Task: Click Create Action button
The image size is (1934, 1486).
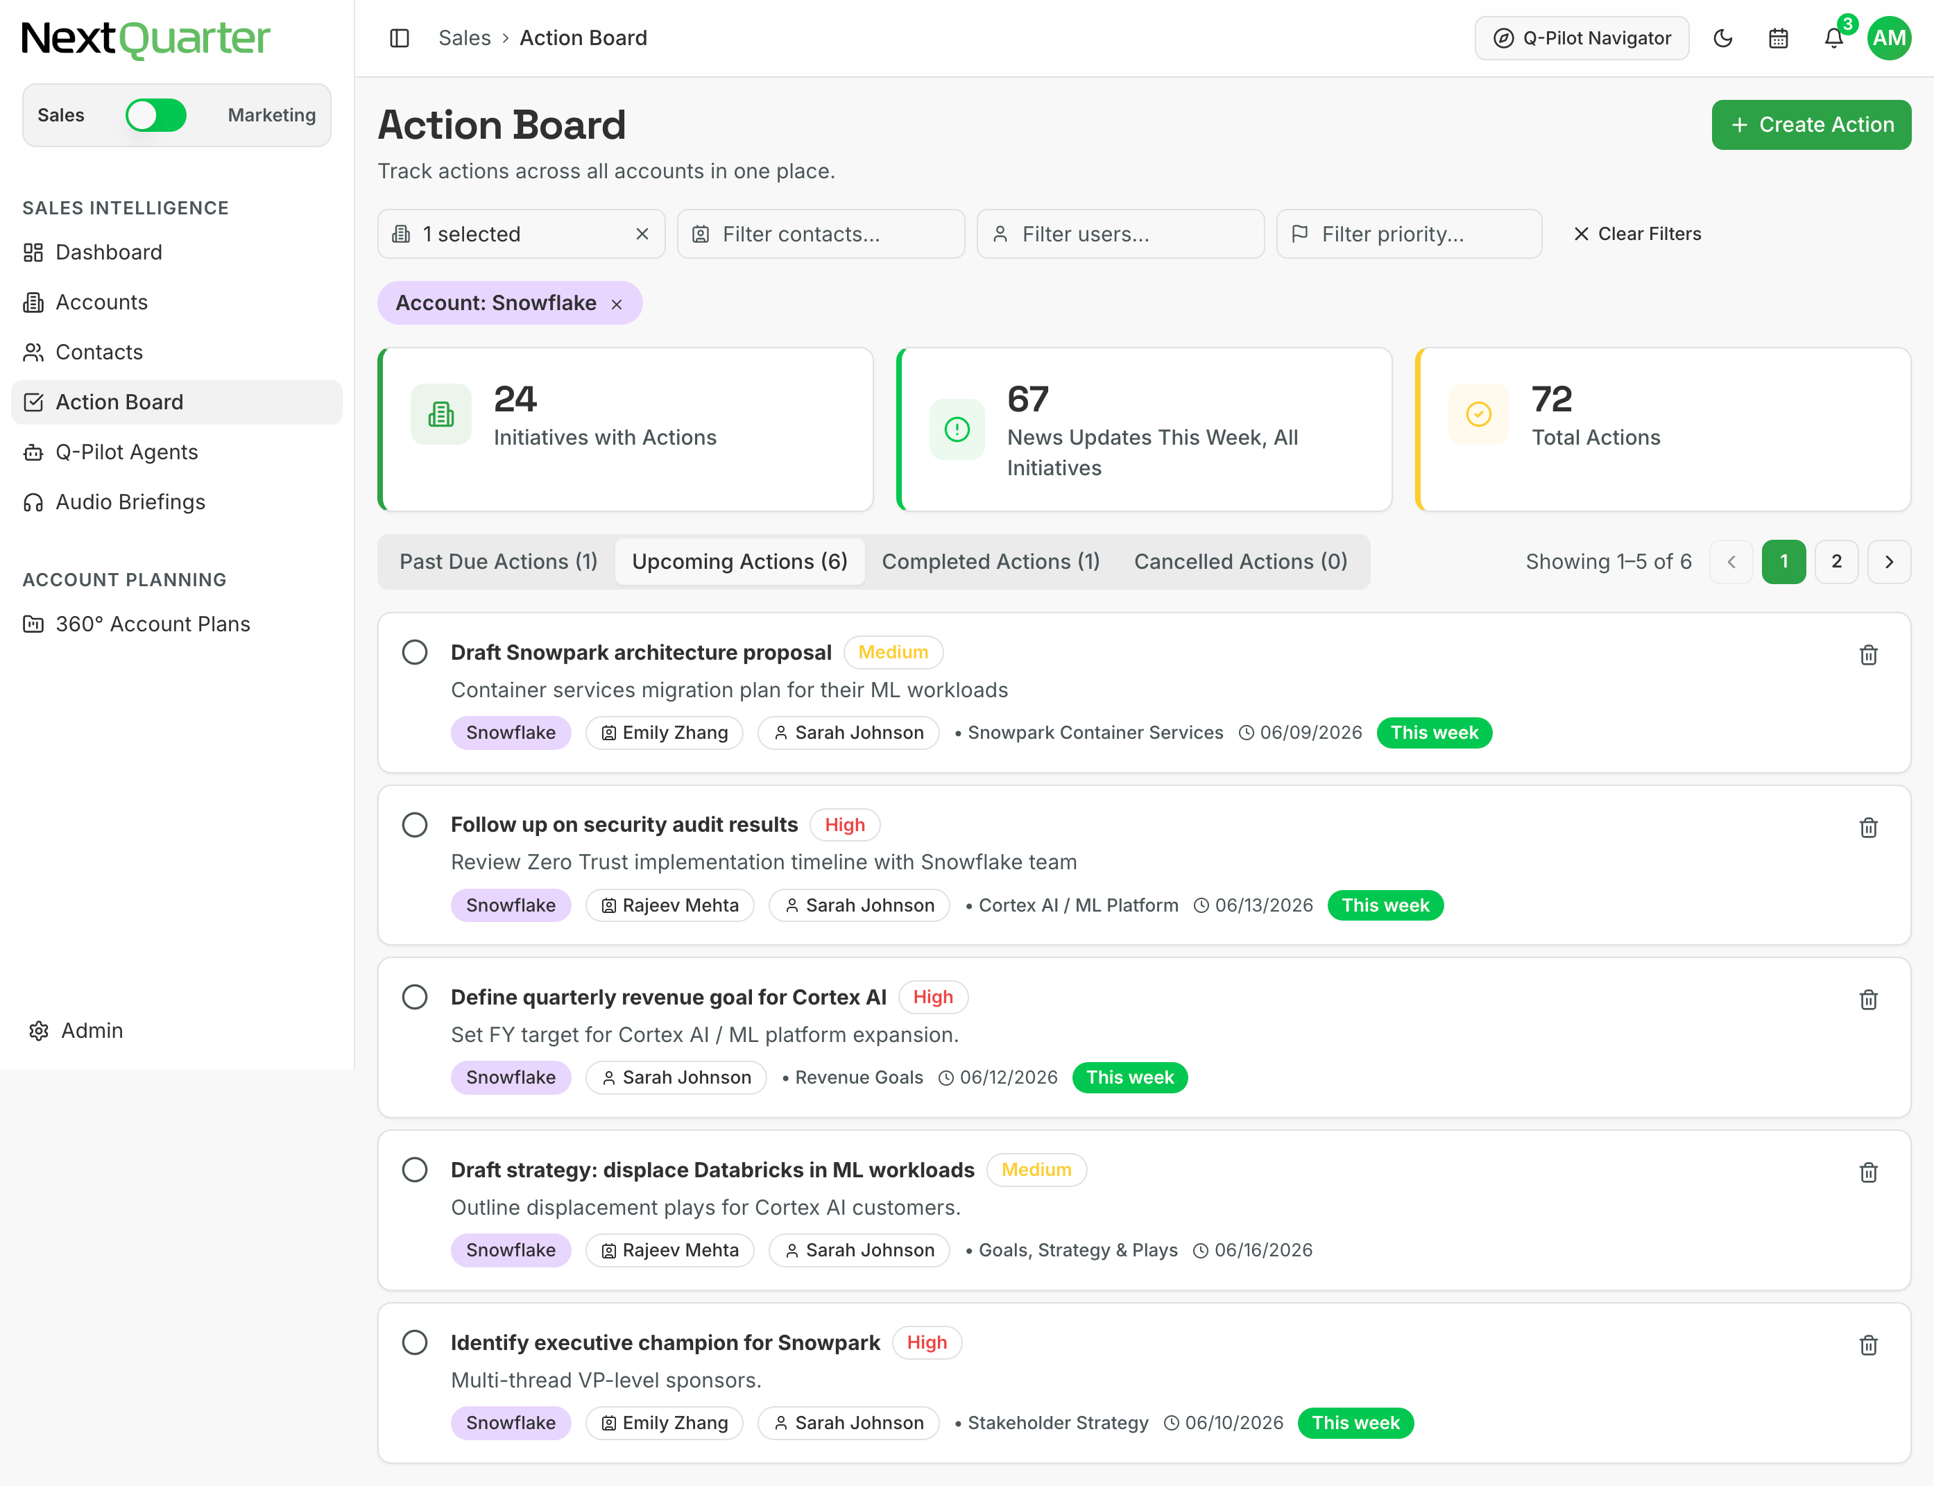Action: pyautogui.click(x=1811, y=125)
